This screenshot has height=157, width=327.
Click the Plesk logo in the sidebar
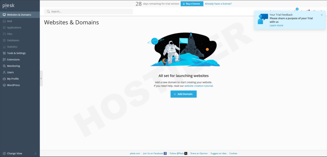coord(9,5)
